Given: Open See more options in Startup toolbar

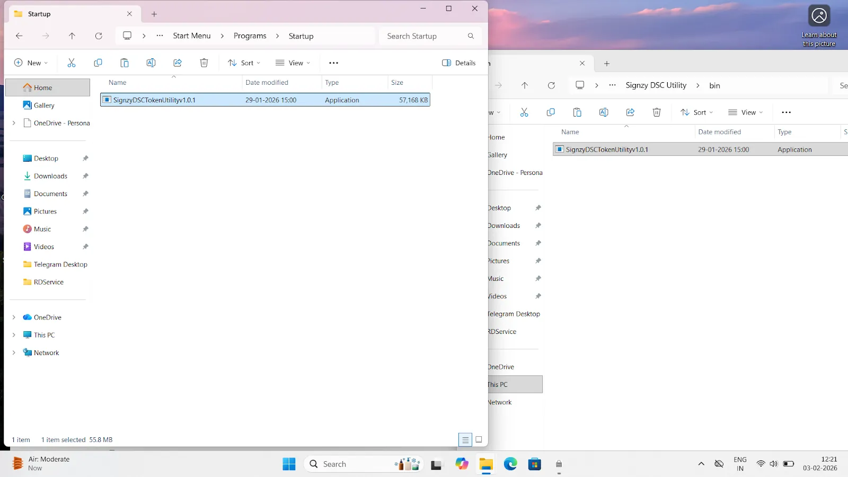Looking at the screenshot, I should point(333,63).
